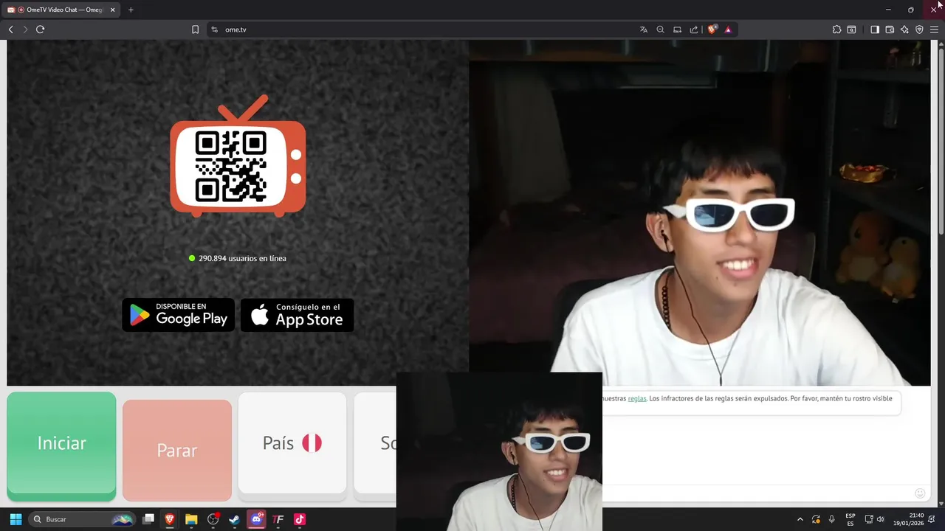Click Brave browser icon on taskbar
This screenshot has height=531, width=945.
(x=170, y=519)
